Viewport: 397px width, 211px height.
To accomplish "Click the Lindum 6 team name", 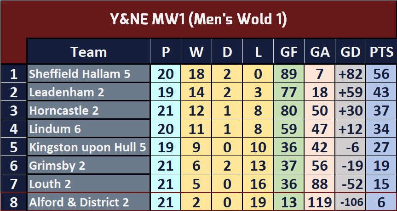I will (x=55, y=129).
